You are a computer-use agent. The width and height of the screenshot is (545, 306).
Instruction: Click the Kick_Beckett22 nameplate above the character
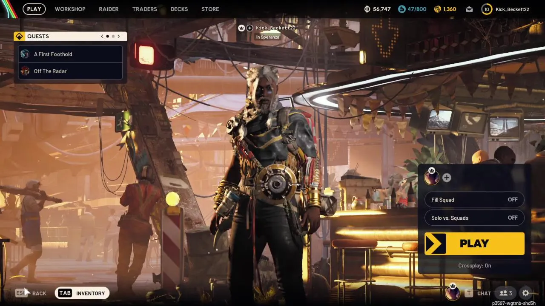click(x=275, y=28)
